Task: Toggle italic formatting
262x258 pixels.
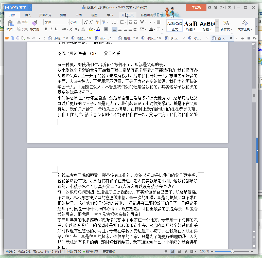Action: tap(51, 29)
